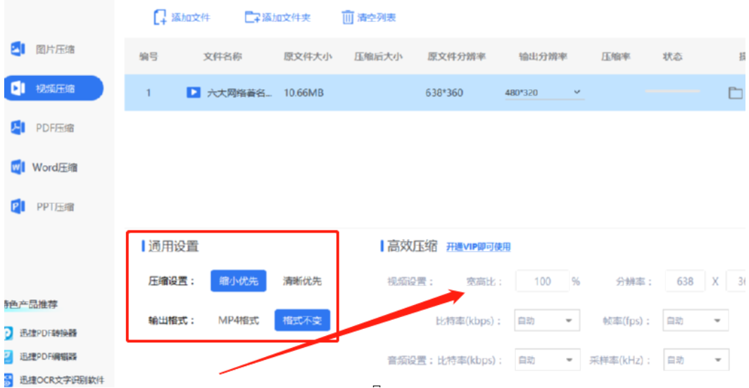Click the 添加文件夹 button label

pyautogui.click(x=286, y=18)
